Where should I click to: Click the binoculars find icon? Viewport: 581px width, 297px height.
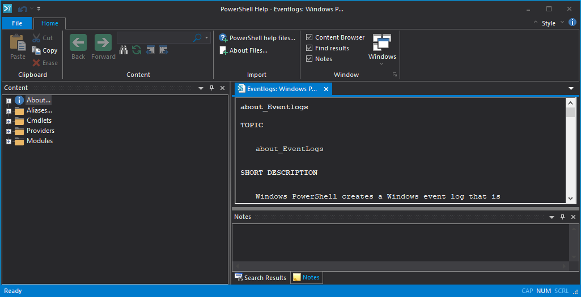point(123,50)
